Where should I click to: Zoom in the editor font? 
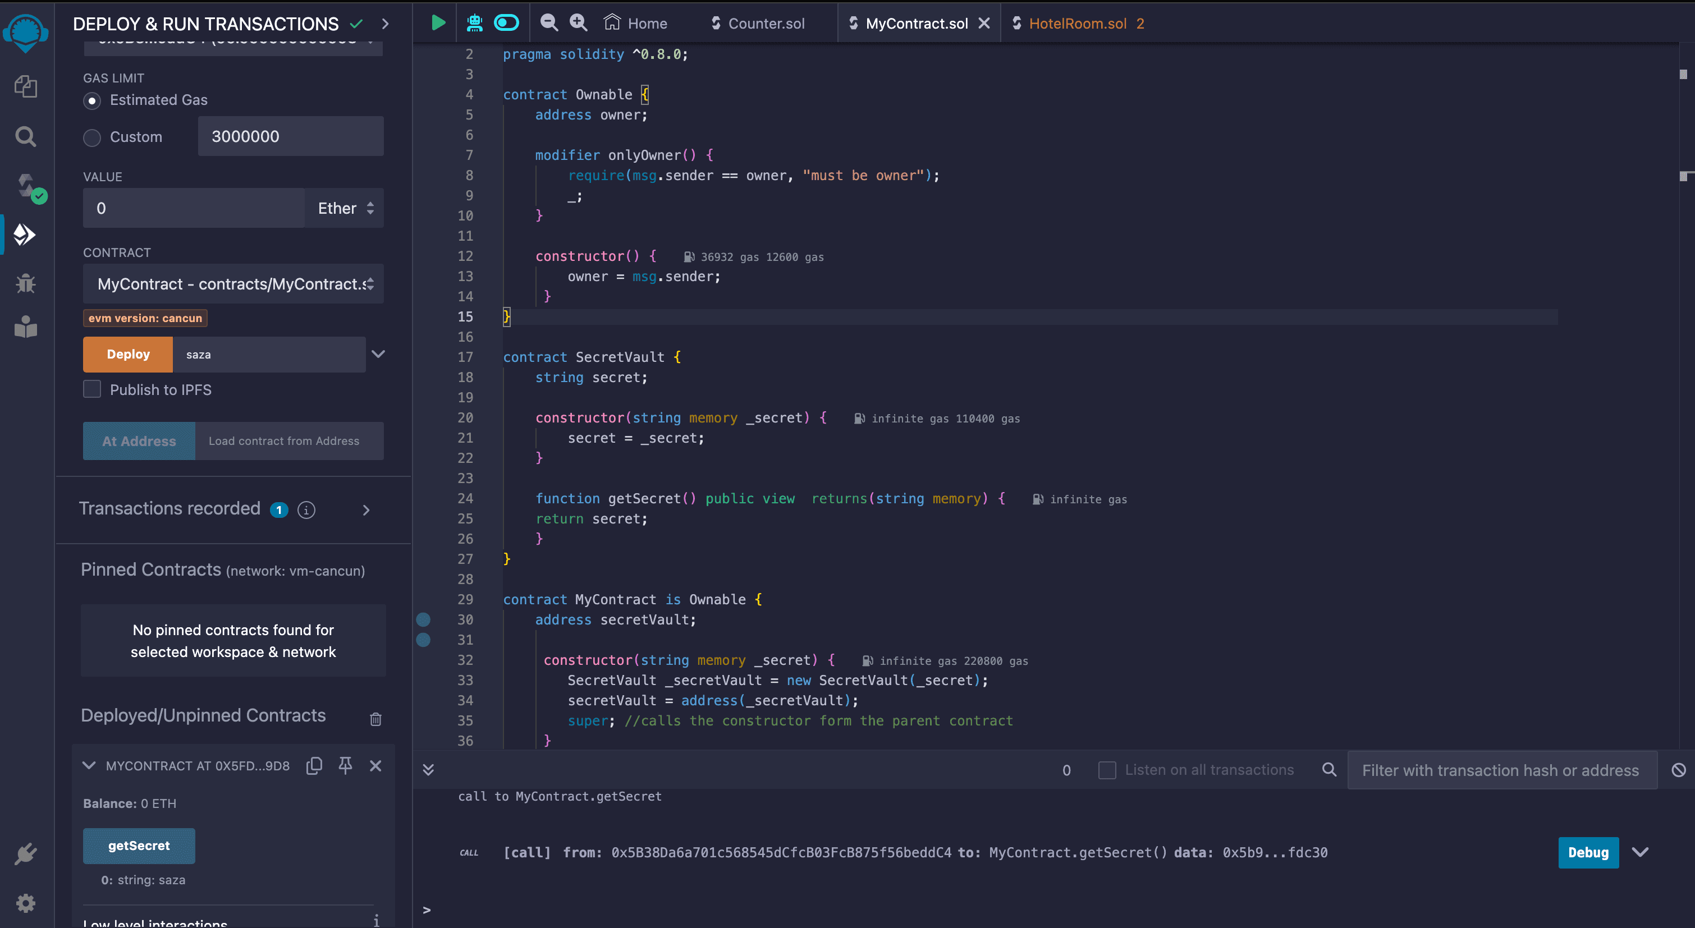(579, 22)
